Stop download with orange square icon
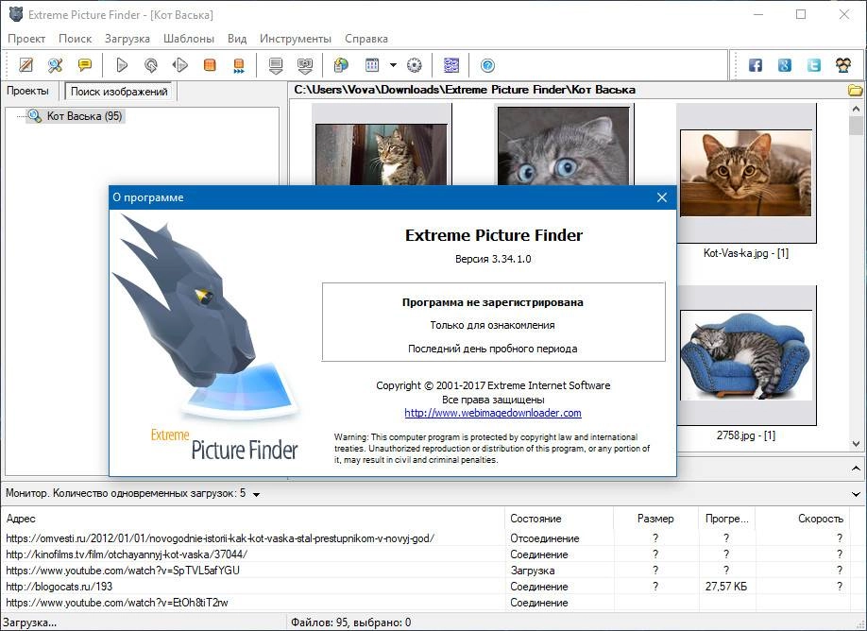Viewport: 867px width, 631px height. click(x=210, y=65)
